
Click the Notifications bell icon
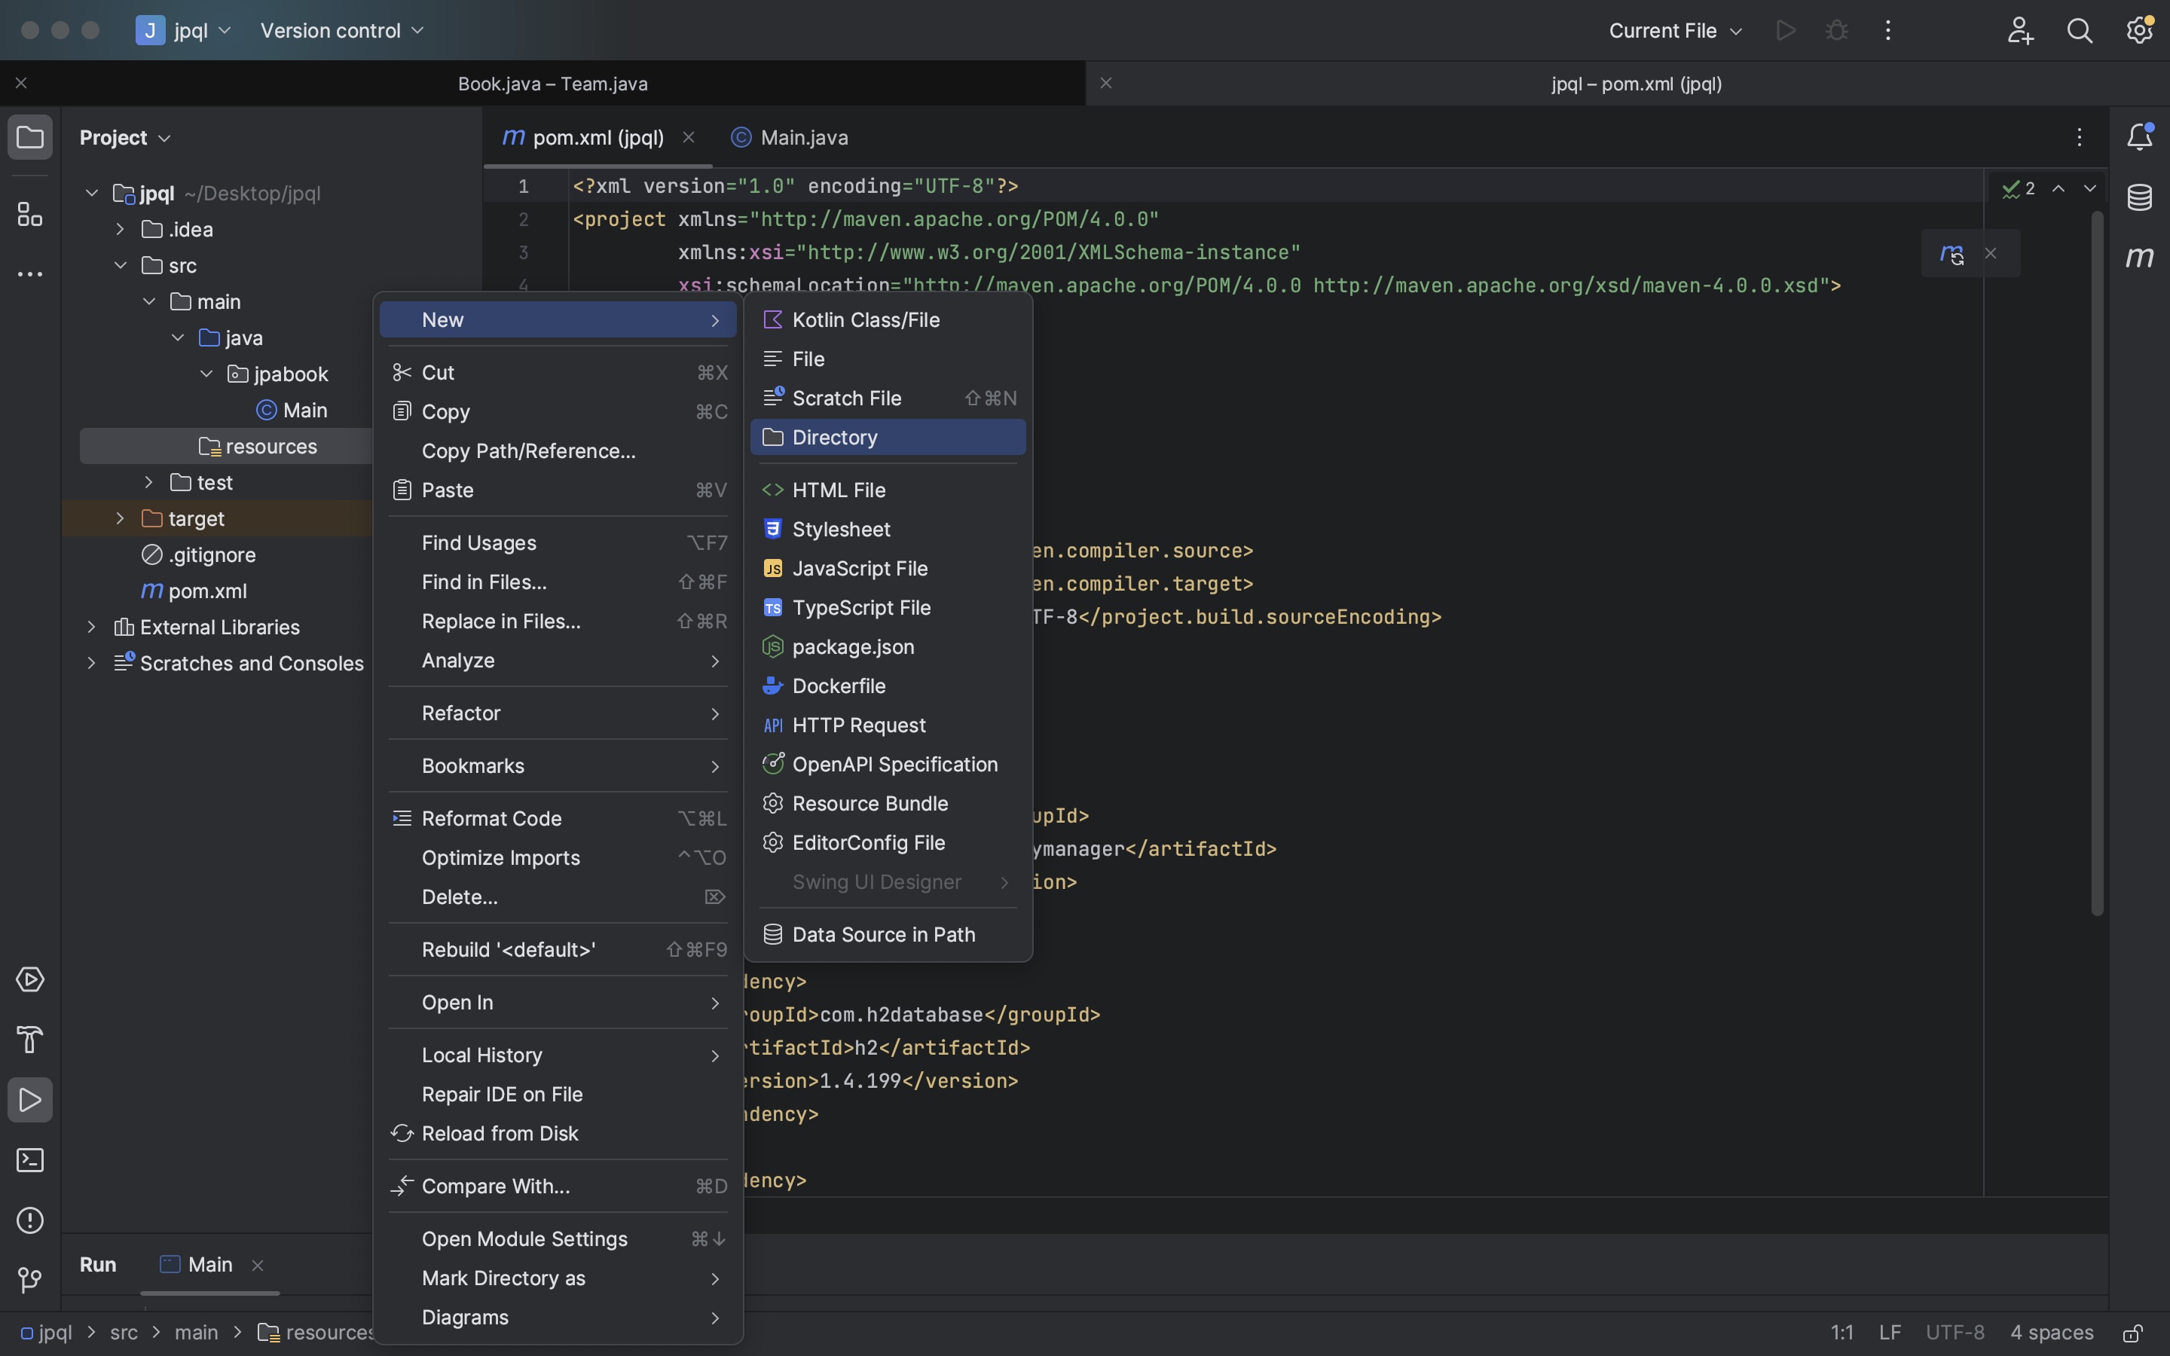[x=2140, y=137]
